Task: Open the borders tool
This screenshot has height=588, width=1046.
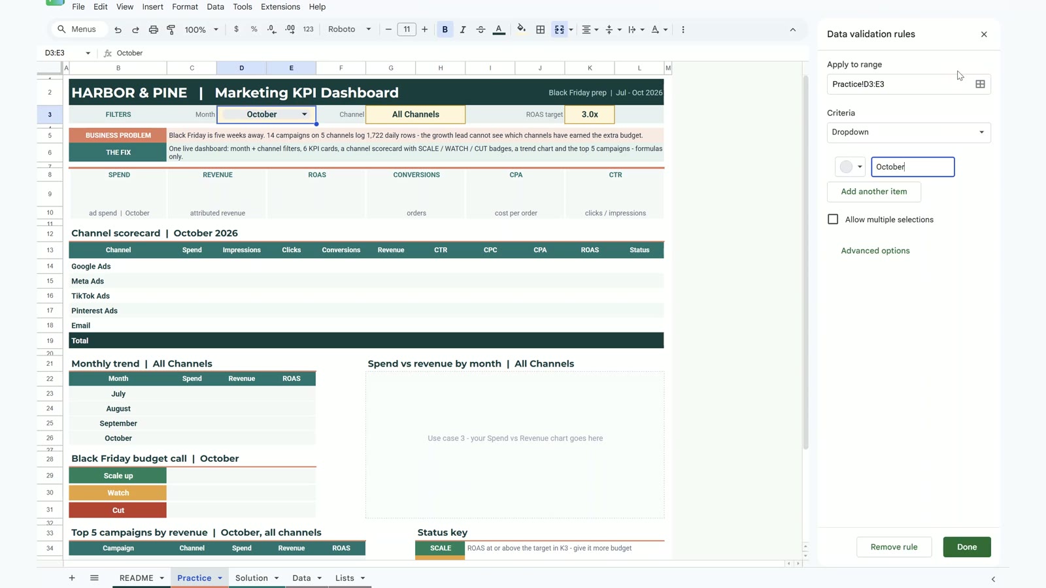Action: 540,29
